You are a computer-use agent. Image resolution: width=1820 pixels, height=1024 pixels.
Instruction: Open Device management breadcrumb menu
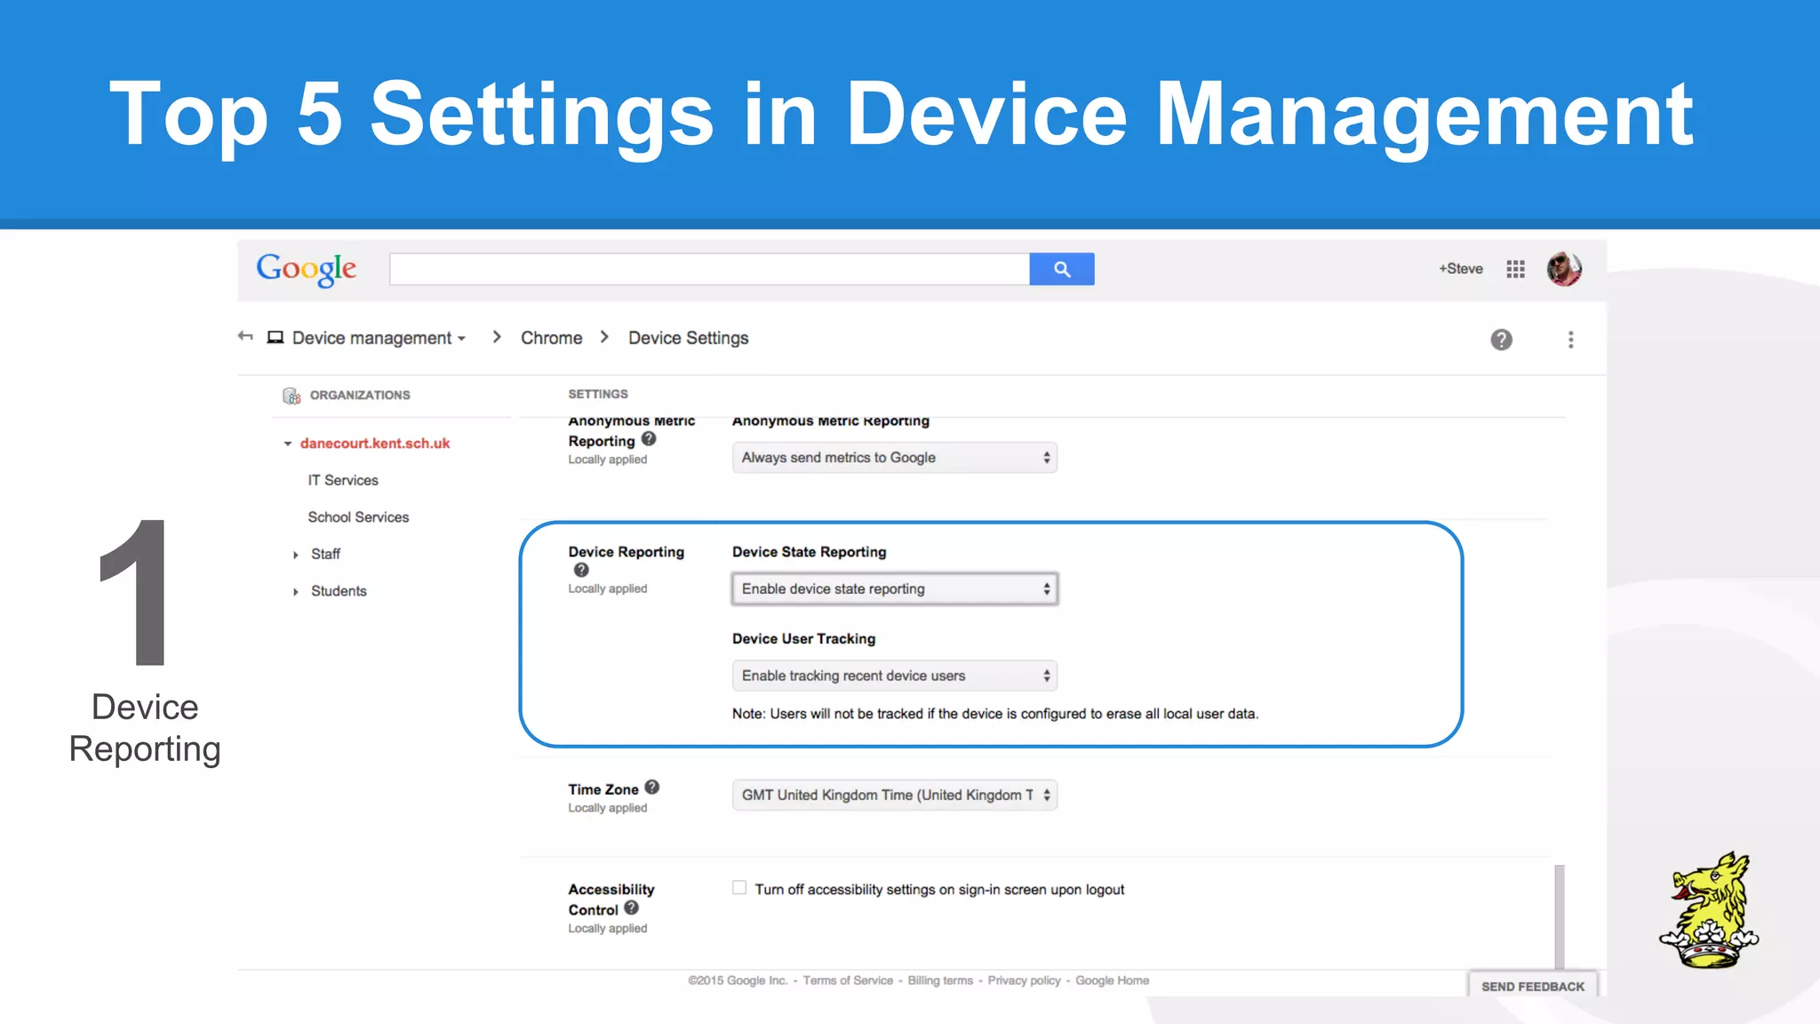(379, 338)
